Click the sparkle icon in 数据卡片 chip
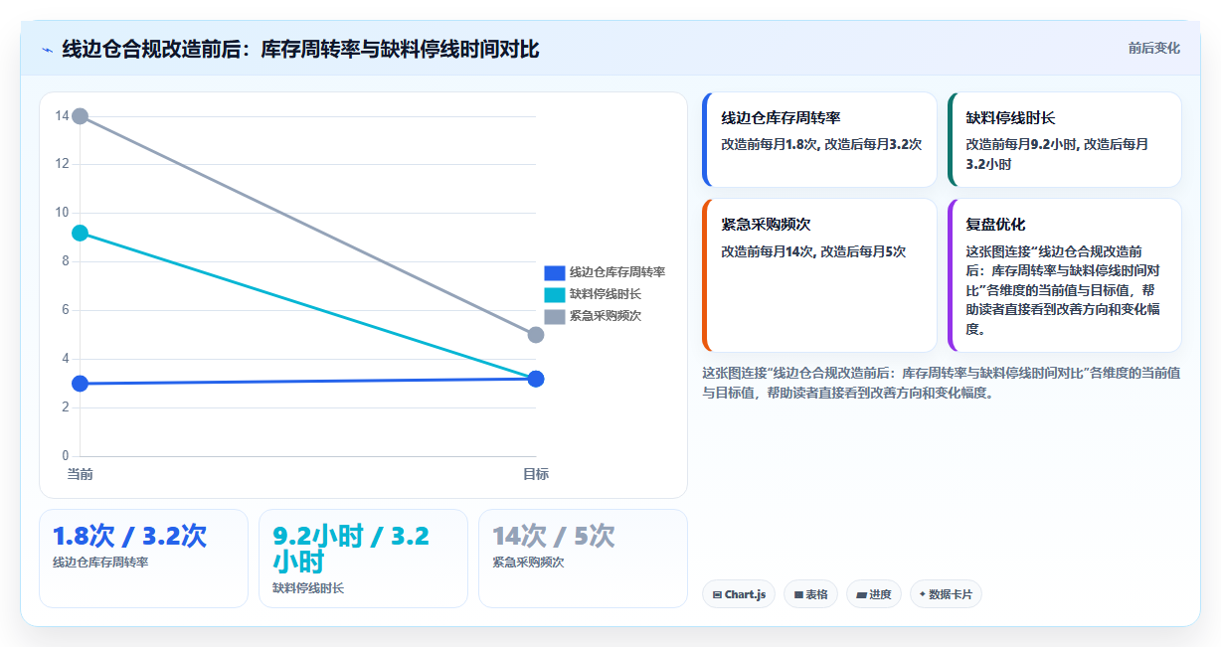The image size is (1221, 647). click(x=923, y=594)
